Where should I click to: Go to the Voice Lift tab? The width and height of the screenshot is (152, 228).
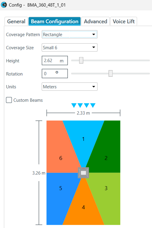click(x=124, y=21)
